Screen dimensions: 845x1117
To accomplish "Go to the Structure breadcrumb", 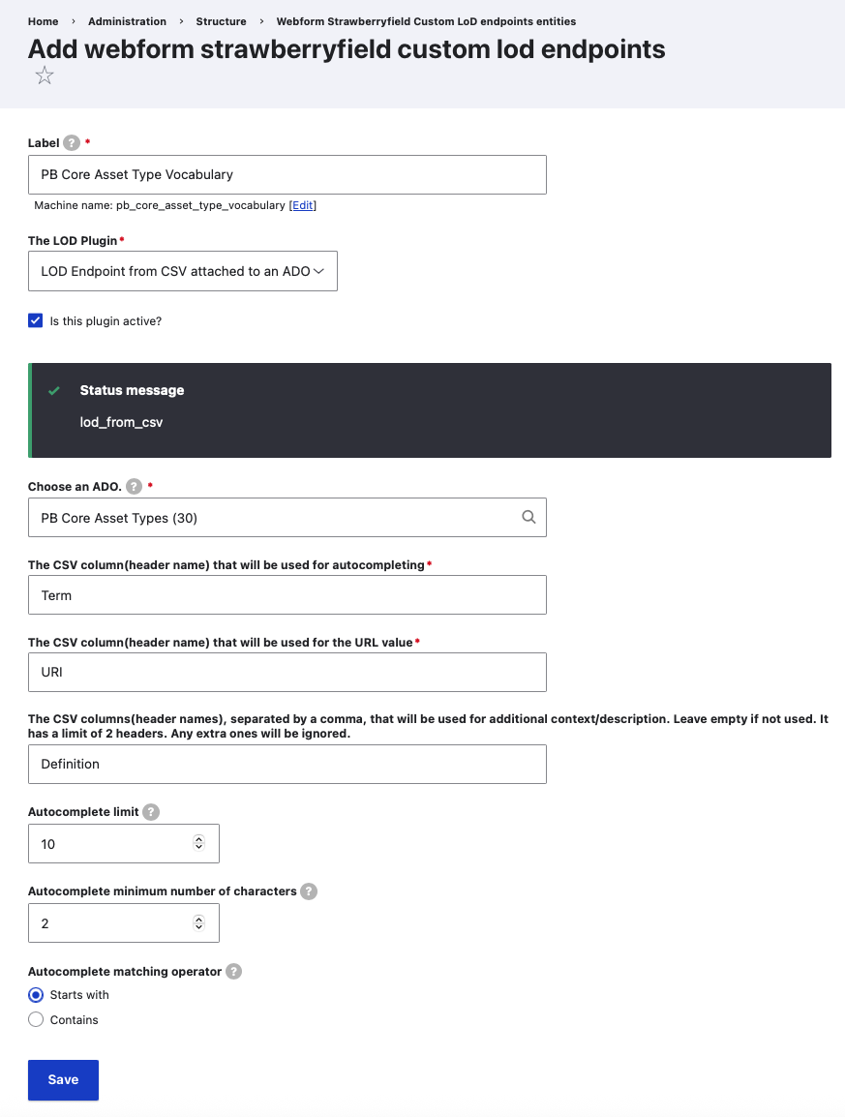I will (221, 21).
